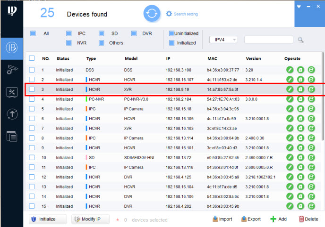325x227 pixels.
Task: Click the Export button
Action: tap(251, 219)
